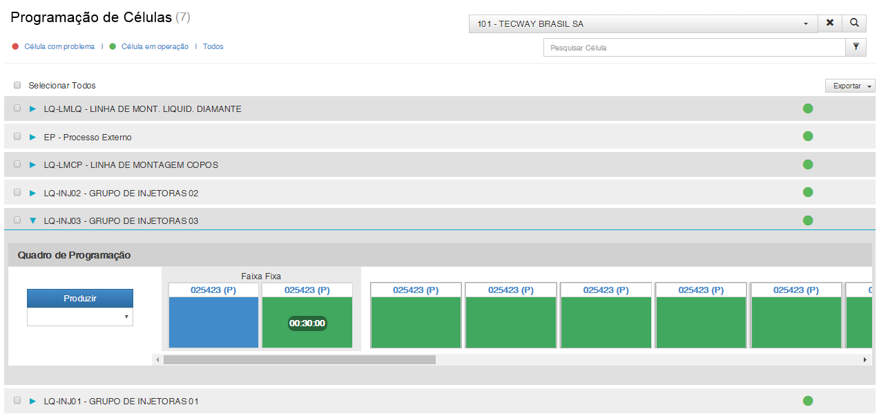Check the LQ-LMLQ row checkbox

[x=17, y=109]
